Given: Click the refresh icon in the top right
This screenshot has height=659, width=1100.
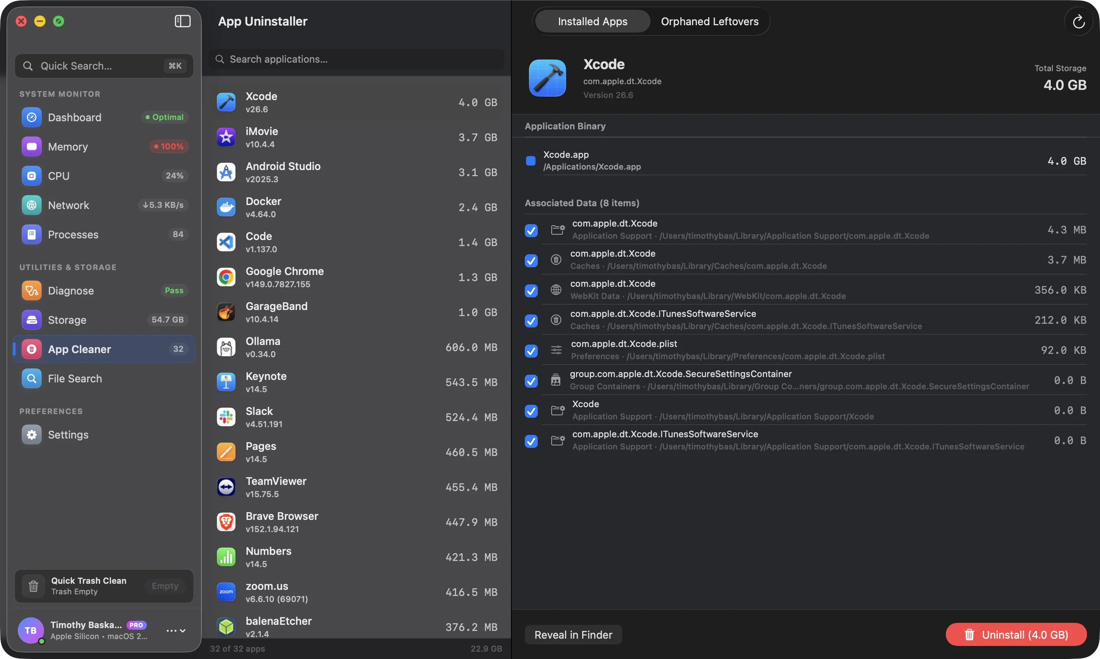Looking at the screenshot, I should coord(1078,21).
